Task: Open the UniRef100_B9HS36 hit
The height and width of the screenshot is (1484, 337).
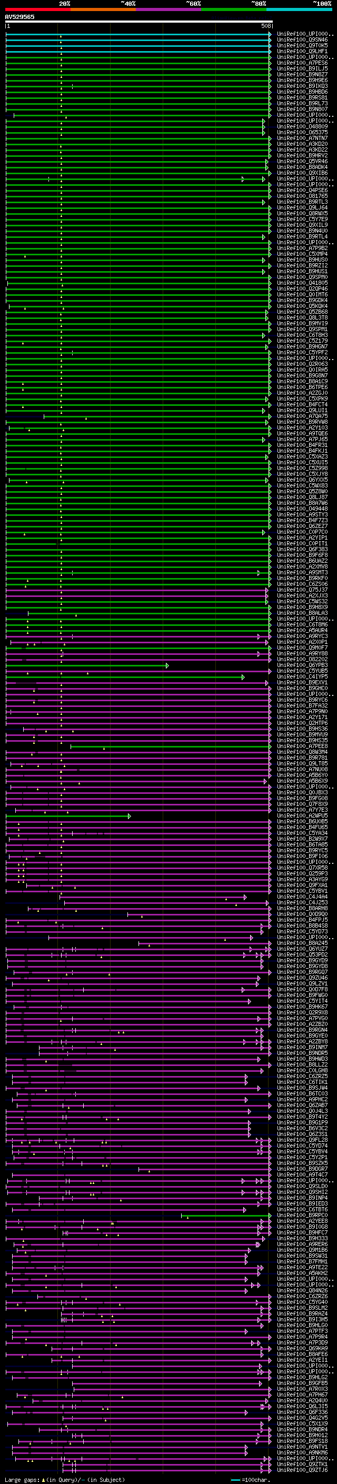Action: pos(302,729)
